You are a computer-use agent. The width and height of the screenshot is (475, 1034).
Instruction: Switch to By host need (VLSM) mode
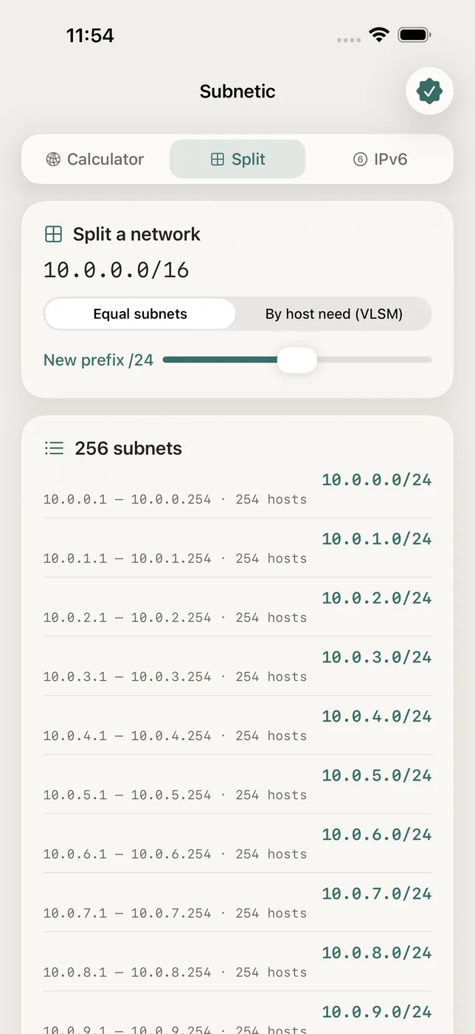(x=334, y=314)
